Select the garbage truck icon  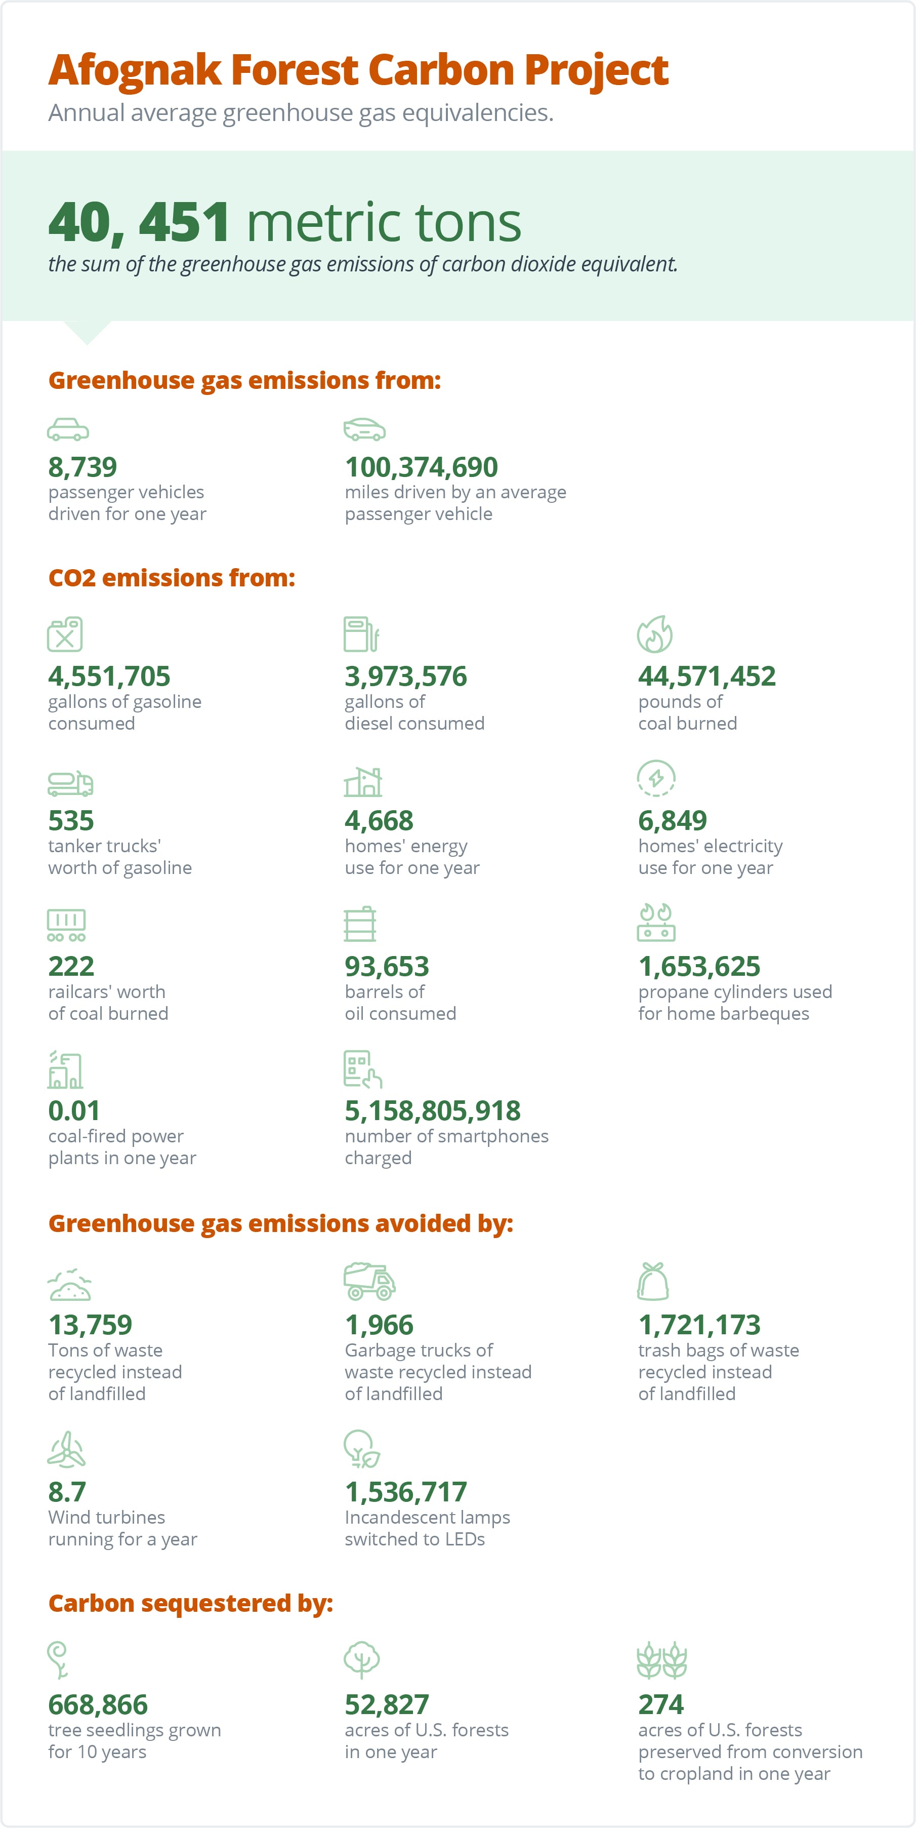tap(369, 1281)
